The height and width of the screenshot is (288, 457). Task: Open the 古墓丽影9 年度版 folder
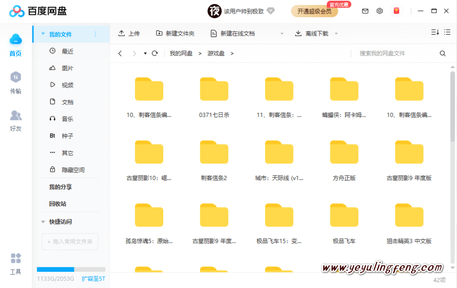click(x=409, y=161)
